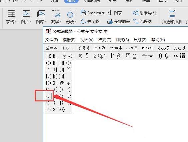The image size is (188, 142).
Task: Open the 样式(S) menu
Action: coord(122,40)
